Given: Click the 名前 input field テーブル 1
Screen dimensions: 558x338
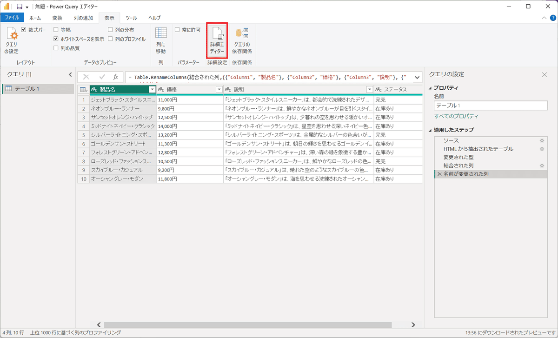Looking at the screenshot, I should coord(491,106).
